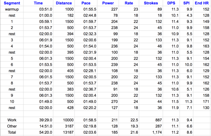Select the Pace column header
The height and width of the screenshot is (136, 211).
coord(86,4)
